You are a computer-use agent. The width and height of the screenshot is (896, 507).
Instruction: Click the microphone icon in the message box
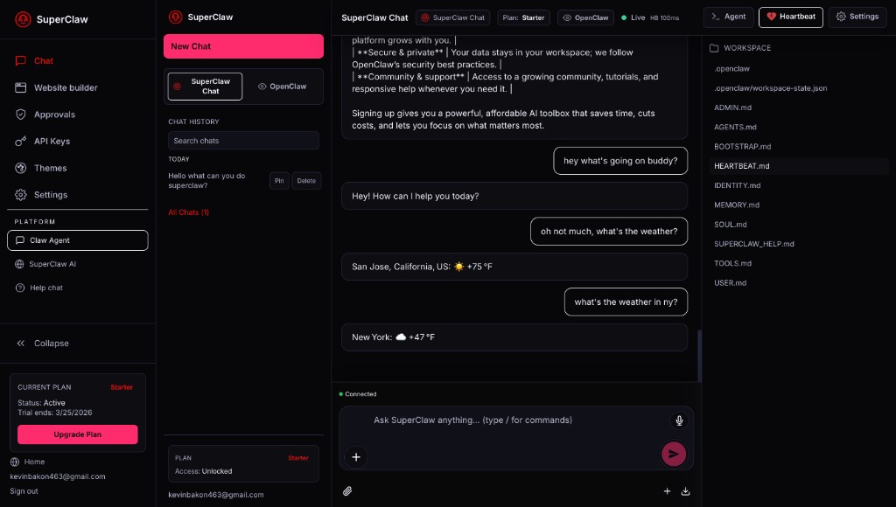click(x=679, y=420)
